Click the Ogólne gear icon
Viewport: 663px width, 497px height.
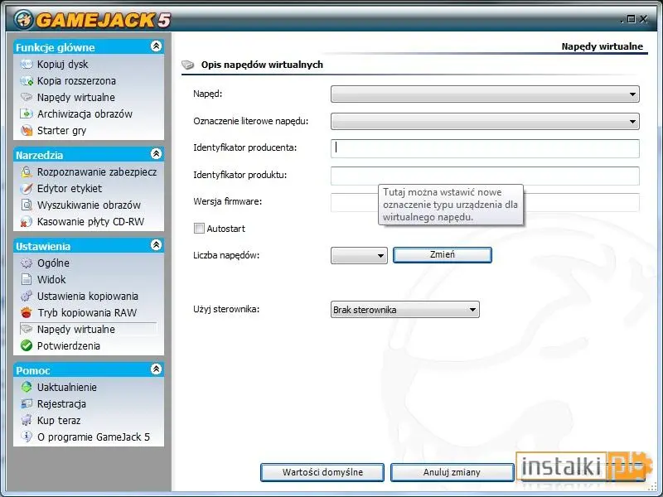click(x=27, y=263)
